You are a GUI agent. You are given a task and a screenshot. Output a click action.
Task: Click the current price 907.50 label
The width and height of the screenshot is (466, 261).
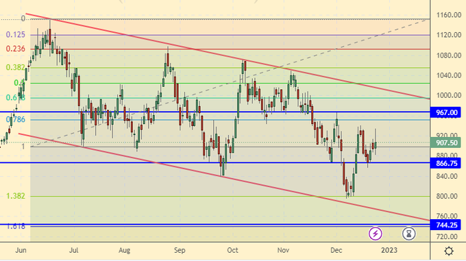[445, 142]
